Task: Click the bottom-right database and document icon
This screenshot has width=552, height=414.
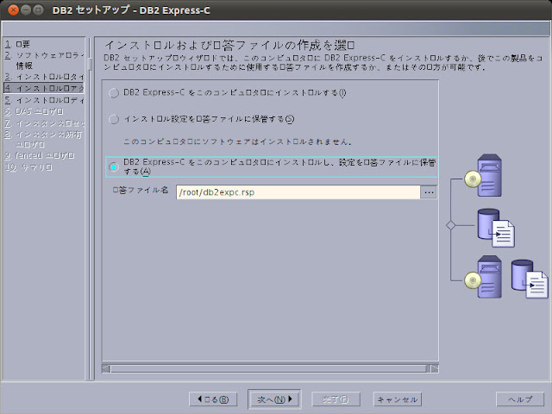Action: tap(530, 279)
